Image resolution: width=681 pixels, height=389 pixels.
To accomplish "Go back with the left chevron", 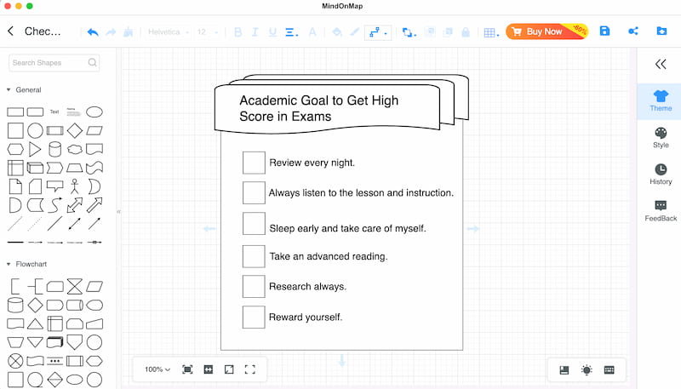I will (11, 31).
